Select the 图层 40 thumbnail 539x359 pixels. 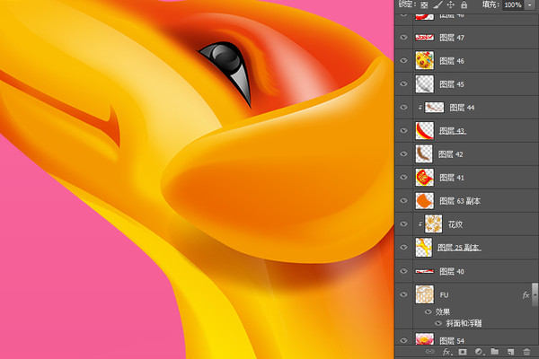tap(424, 271)
